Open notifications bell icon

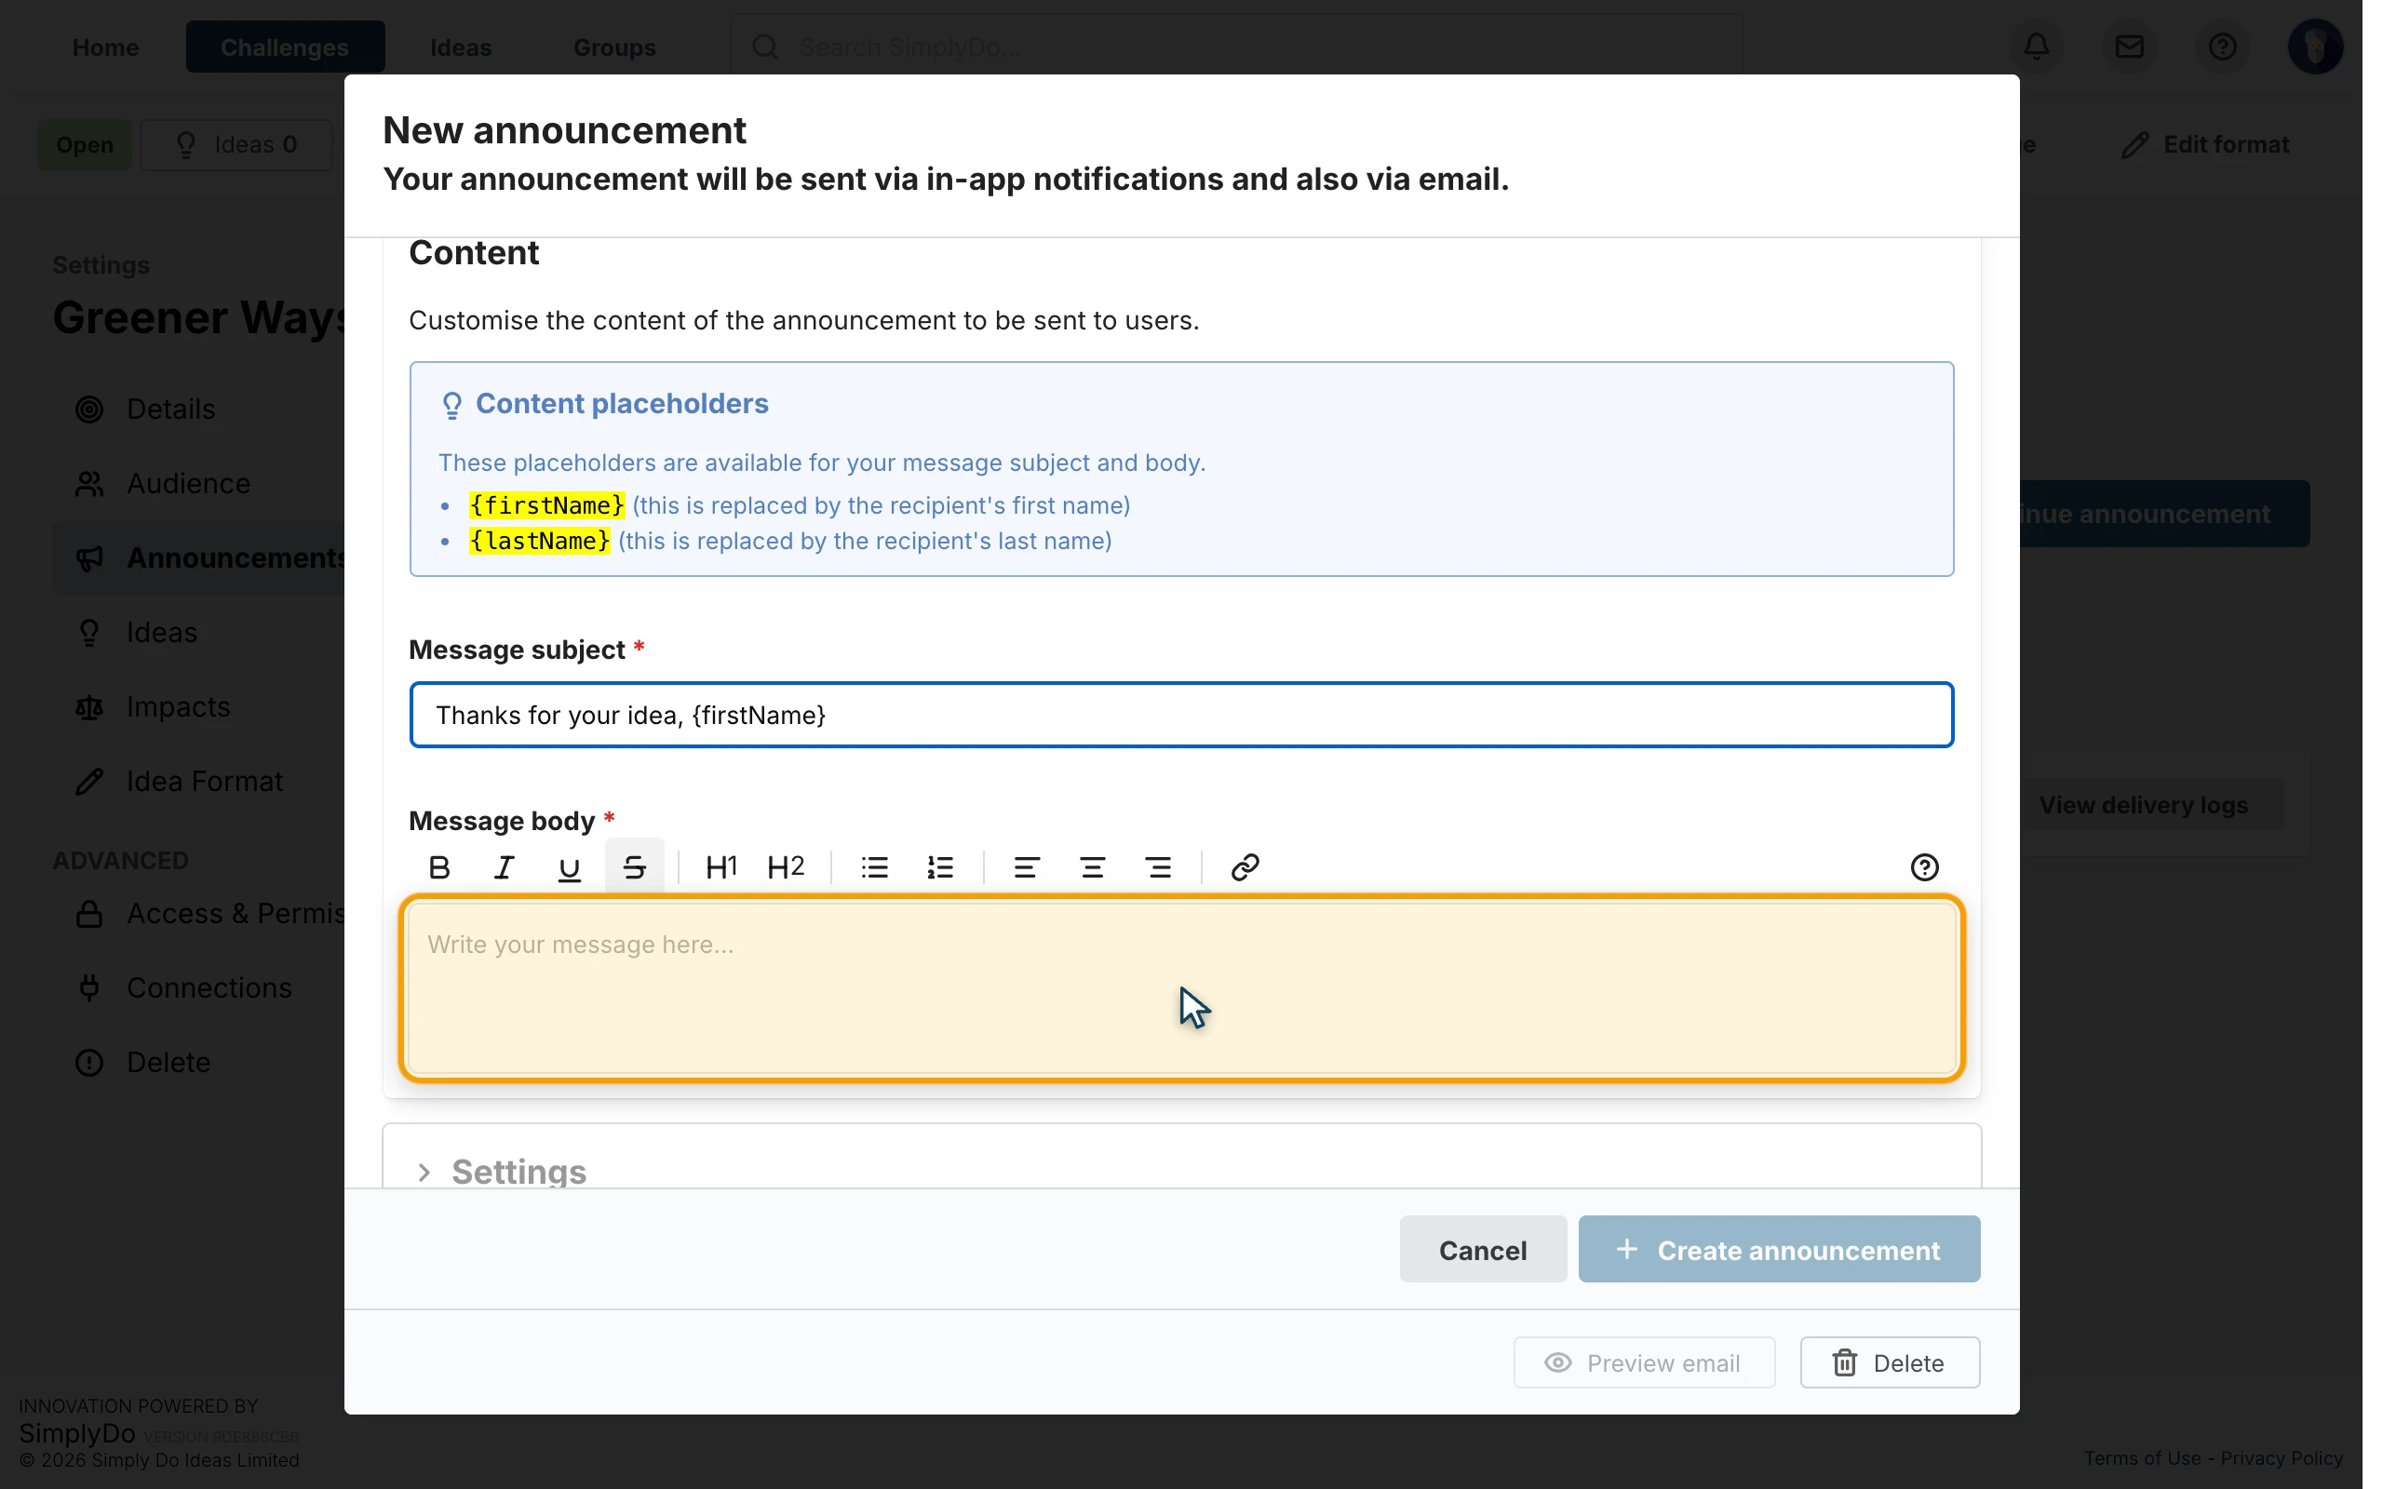(2037, 47)
